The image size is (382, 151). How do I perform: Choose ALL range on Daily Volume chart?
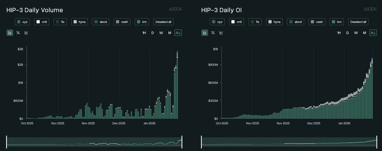tap(178, 33)
